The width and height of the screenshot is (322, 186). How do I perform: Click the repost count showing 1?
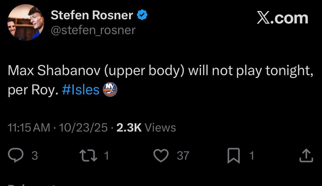click(107, 156)
